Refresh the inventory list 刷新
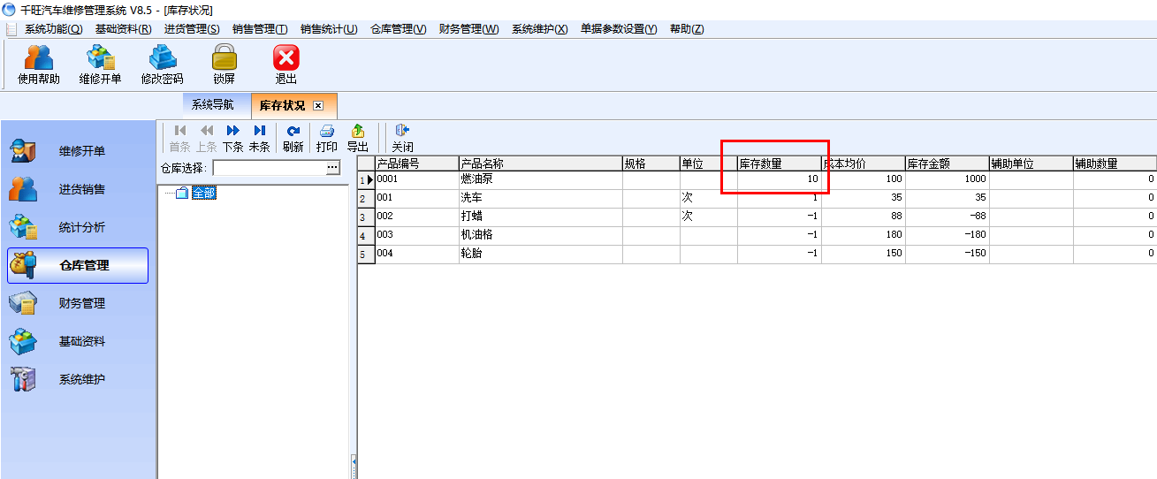 pyautogui.click(x=293, y=139)
